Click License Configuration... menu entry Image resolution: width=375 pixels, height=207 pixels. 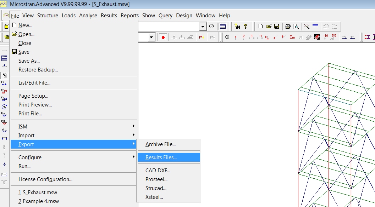pos(45,179)
